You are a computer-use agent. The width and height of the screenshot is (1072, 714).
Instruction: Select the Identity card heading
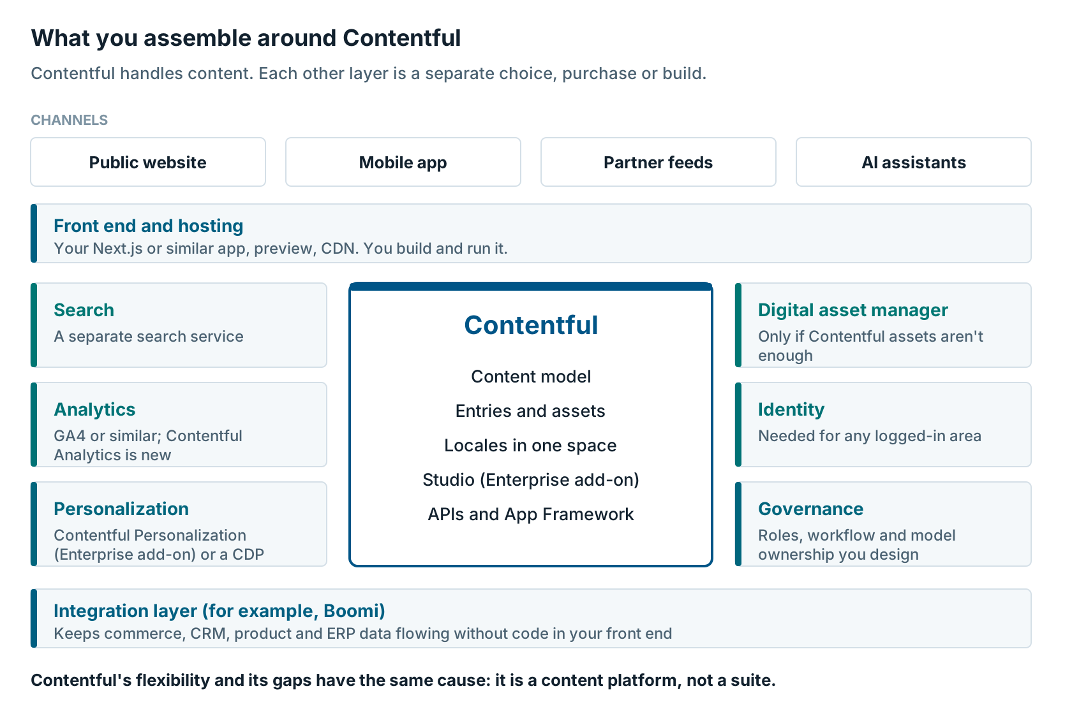pos(791,409)
